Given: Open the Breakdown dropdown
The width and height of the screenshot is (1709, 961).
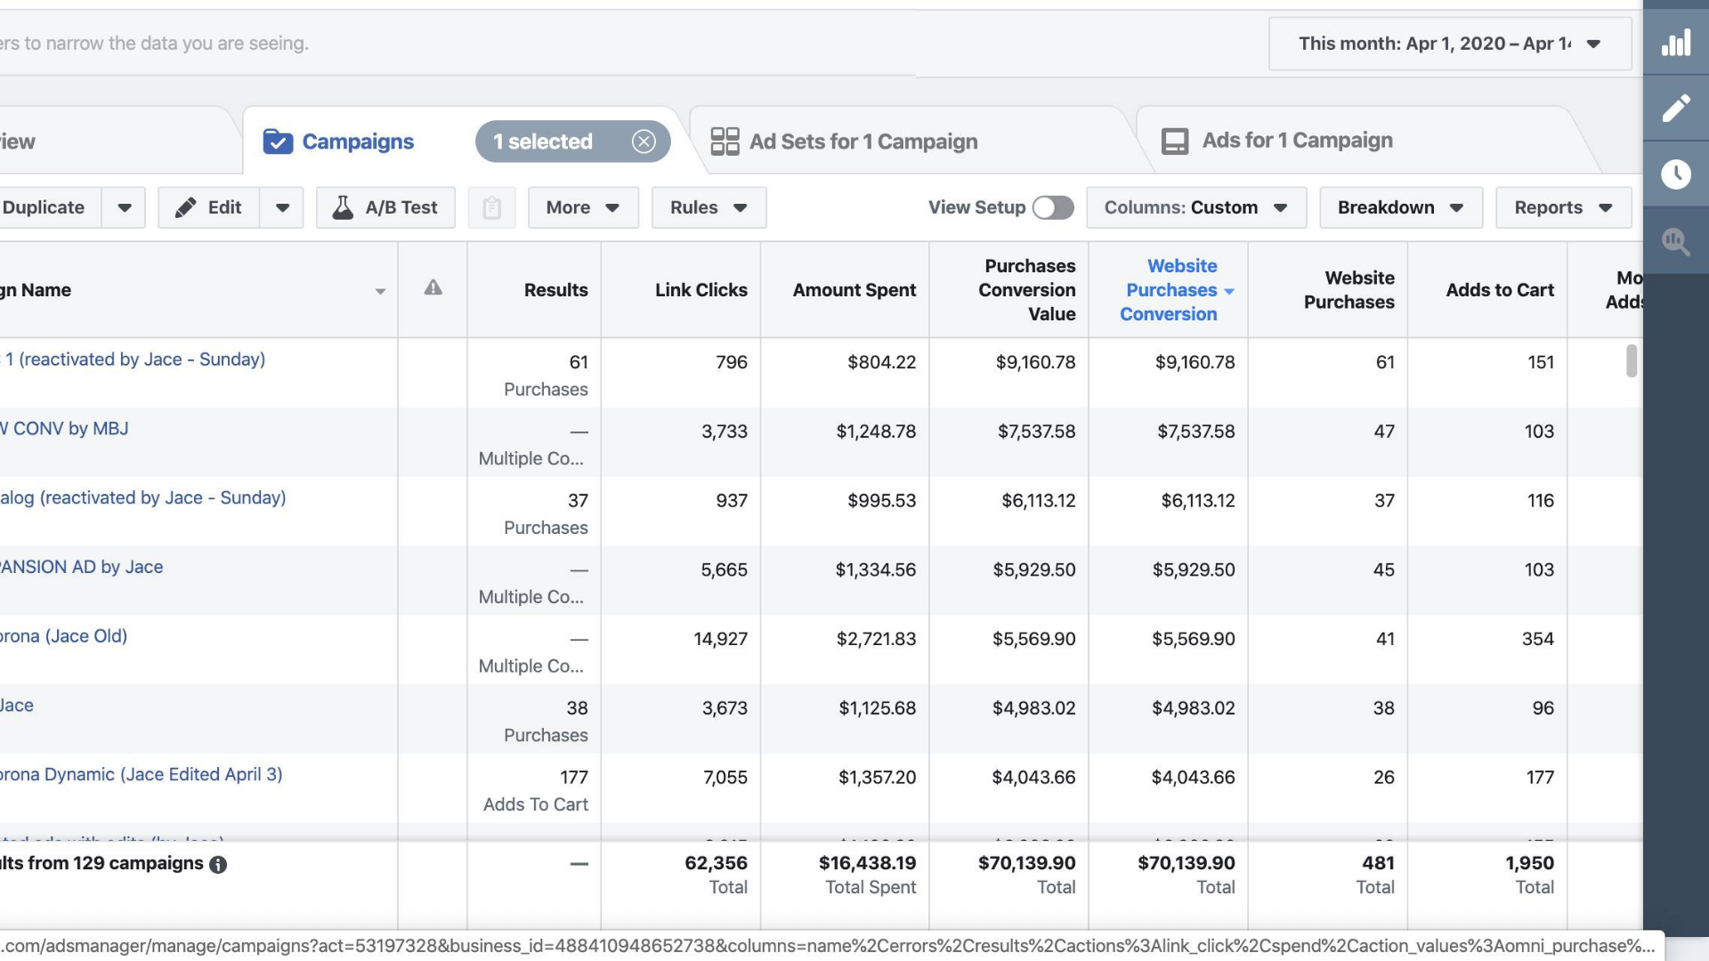Looking at the screenshot, I should (1400, 208).
